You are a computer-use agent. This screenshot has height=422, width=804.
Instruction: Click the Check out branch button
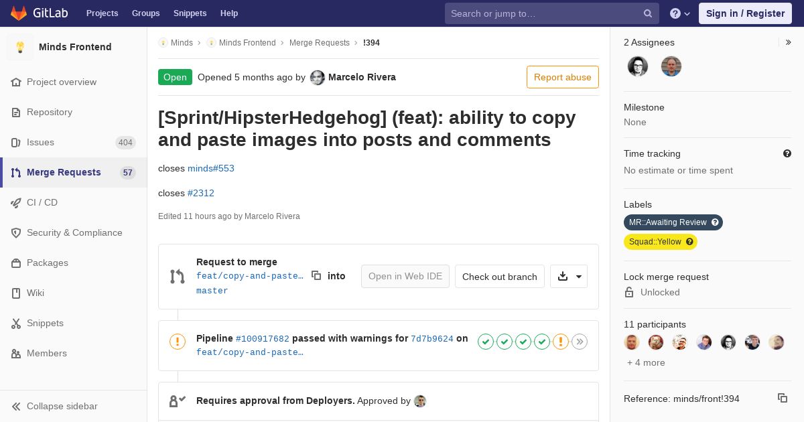coord(500,277)
